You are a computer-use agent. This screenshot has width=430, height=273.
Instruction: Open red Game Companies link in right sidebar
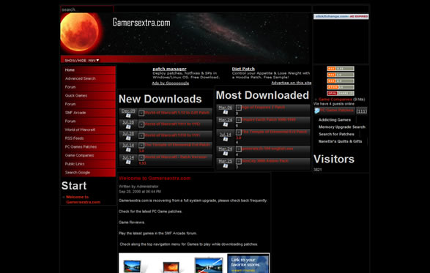(335, 100)
